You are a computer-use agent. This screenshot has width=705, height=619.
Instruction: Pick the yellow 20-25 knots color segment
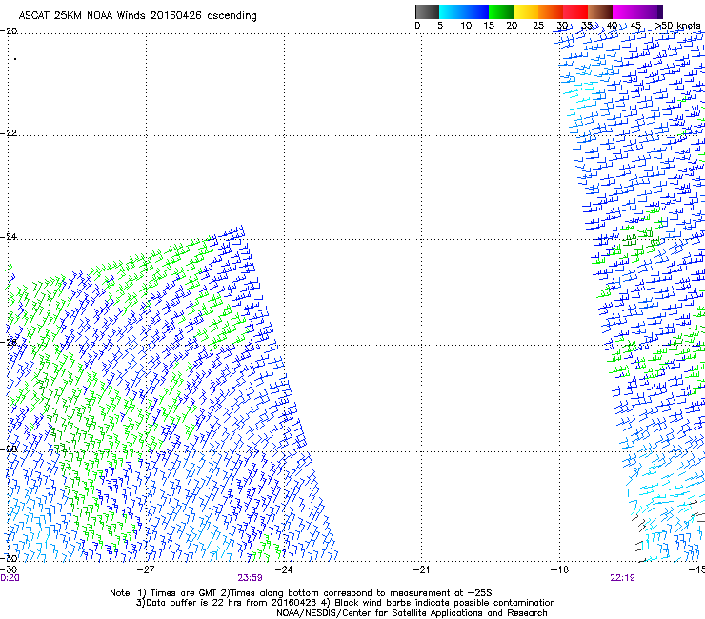pos(526,11)
